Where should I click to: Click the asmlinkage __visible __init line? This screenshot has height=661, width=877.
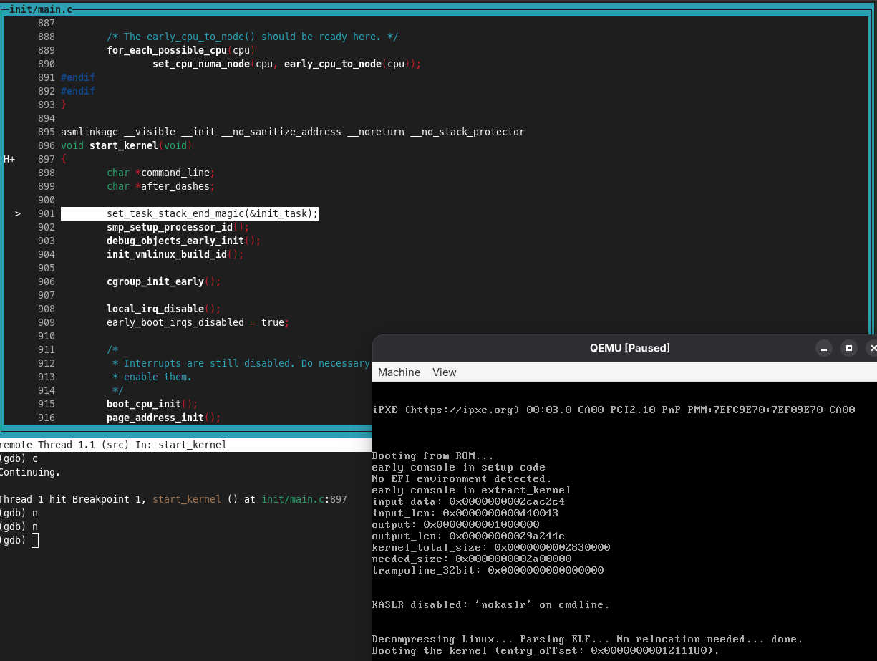click(293, 132)
